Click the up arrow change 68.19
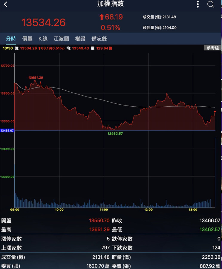Screen dimensions: 222x269 coord(111,17)
